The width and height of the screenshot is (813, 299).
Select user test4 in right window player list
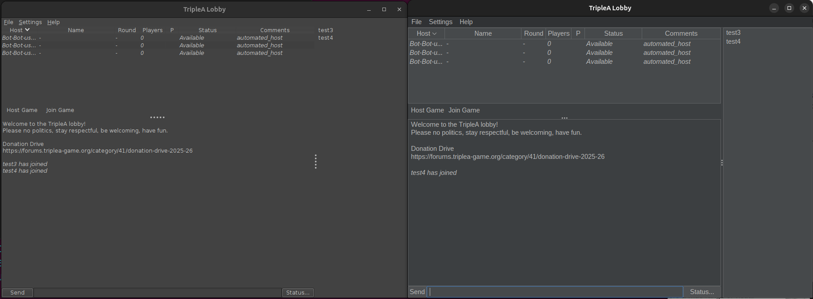tap(733, 42)
